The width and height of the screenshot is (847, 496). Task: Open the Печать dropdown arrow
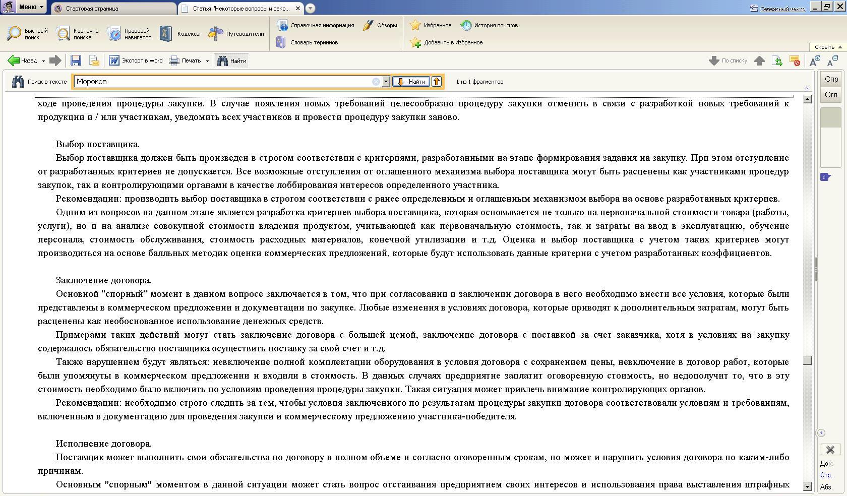(207, 61)
